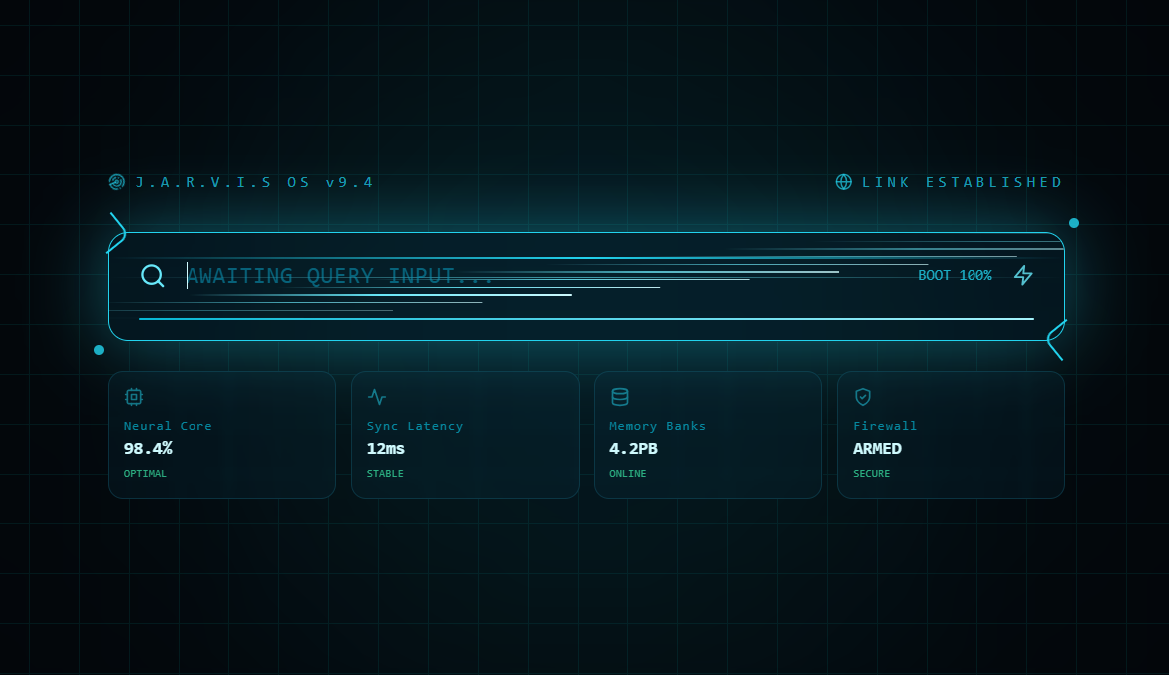Select the Memory Banks label
1169x675 pixels.
point(657,426)
